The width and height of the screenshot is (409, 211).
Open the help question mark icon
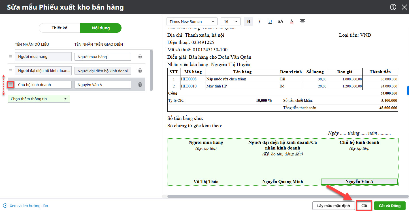tap(393, 7)
